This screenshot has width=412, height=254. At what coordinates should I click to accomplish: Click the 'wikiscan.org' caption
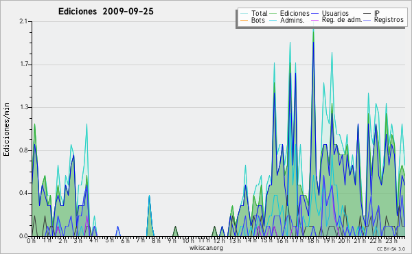pos(206,248)
